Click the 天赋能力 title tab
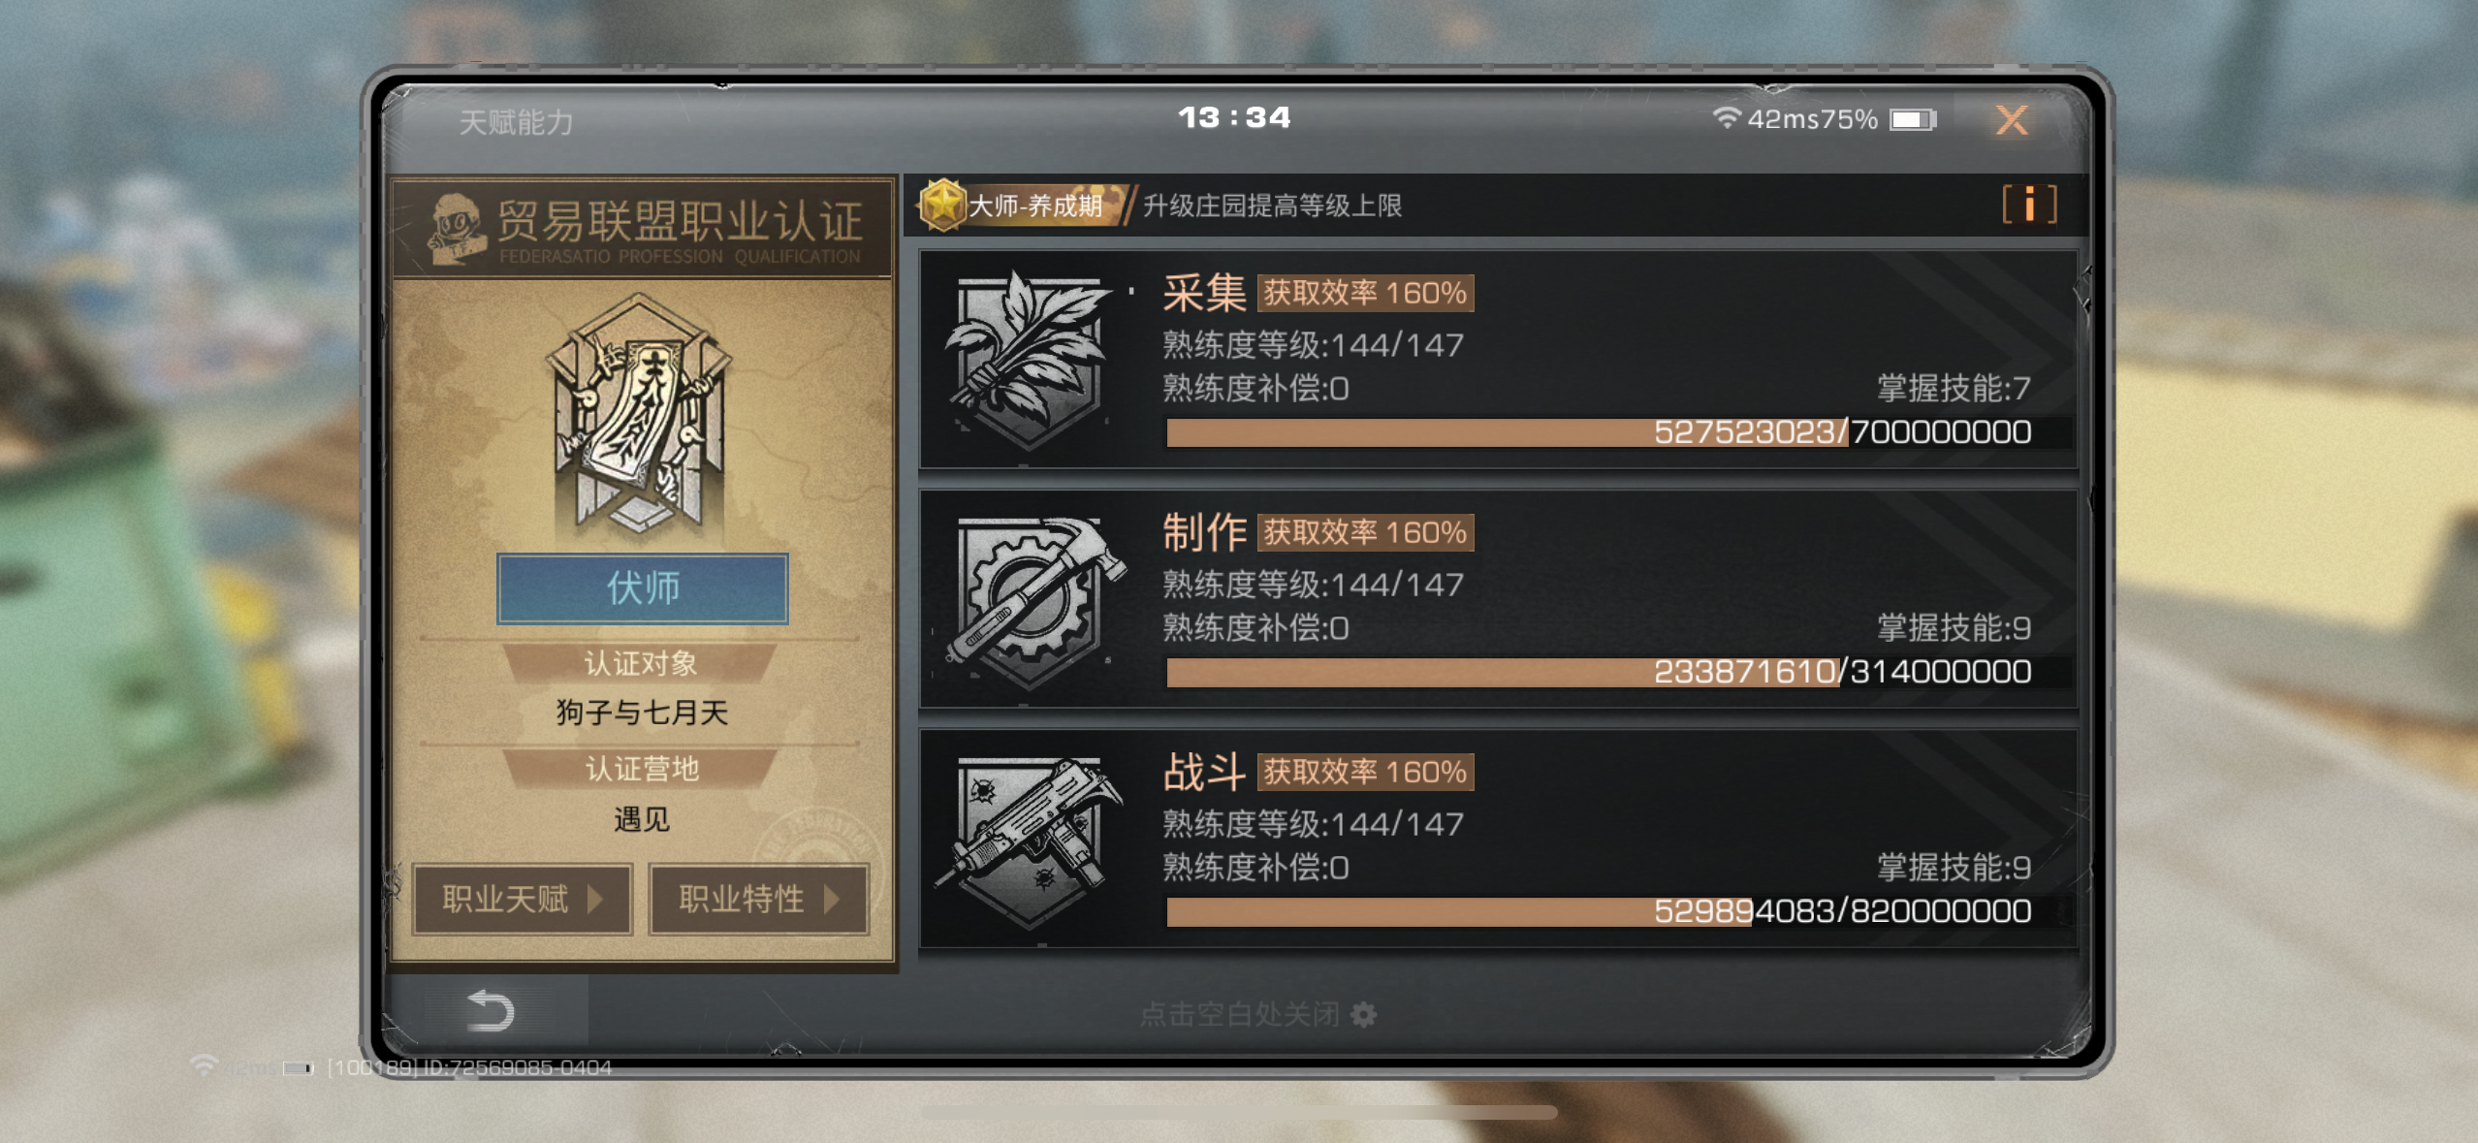Image resolution: width=2478 pixels, height=1143 pixels. pos(516,122)
